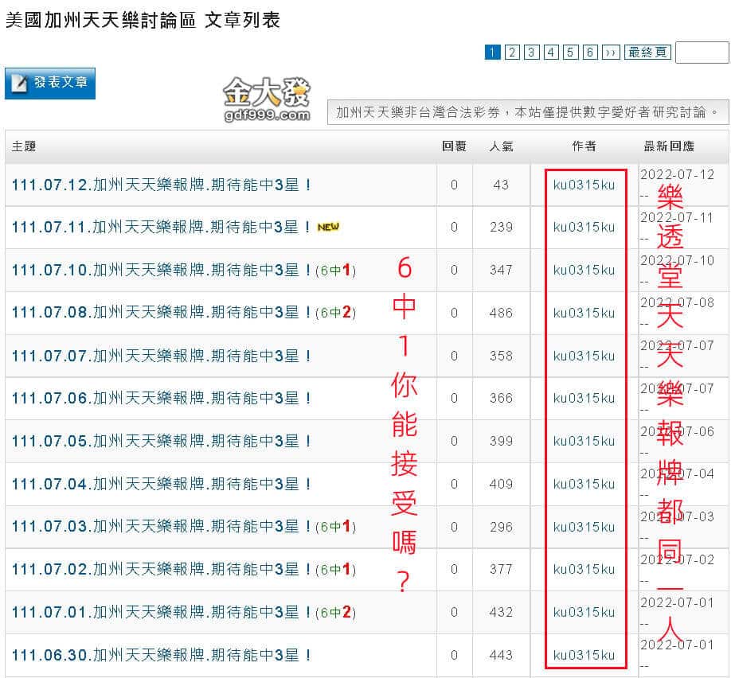Open the 111.07.11 post marked NEW

(161, 228)
